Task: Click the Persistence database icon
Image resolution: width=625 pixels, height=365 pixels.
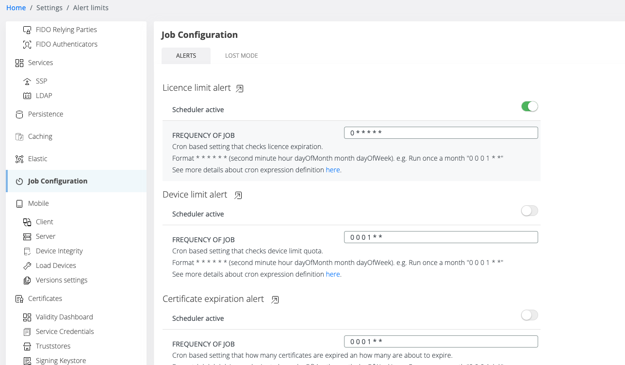Action: (19, 115)
